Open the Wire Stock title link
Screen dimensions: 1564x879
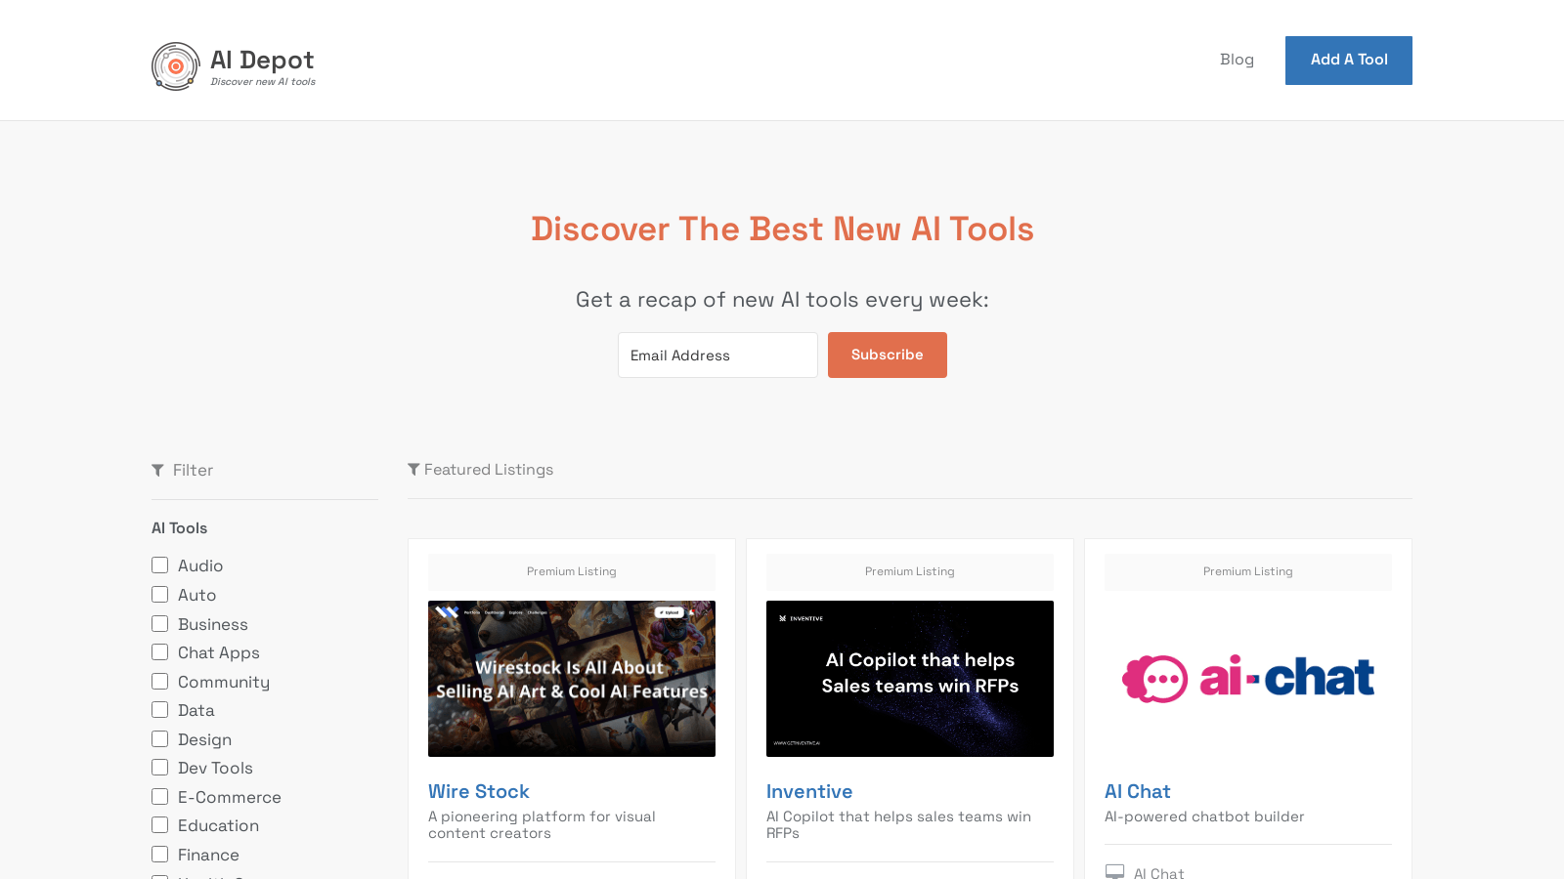(479, 792)
